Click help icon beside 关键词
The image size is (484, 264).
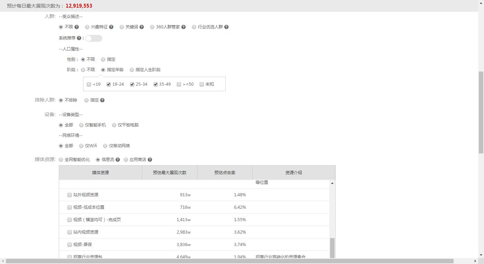pos(141,27)
